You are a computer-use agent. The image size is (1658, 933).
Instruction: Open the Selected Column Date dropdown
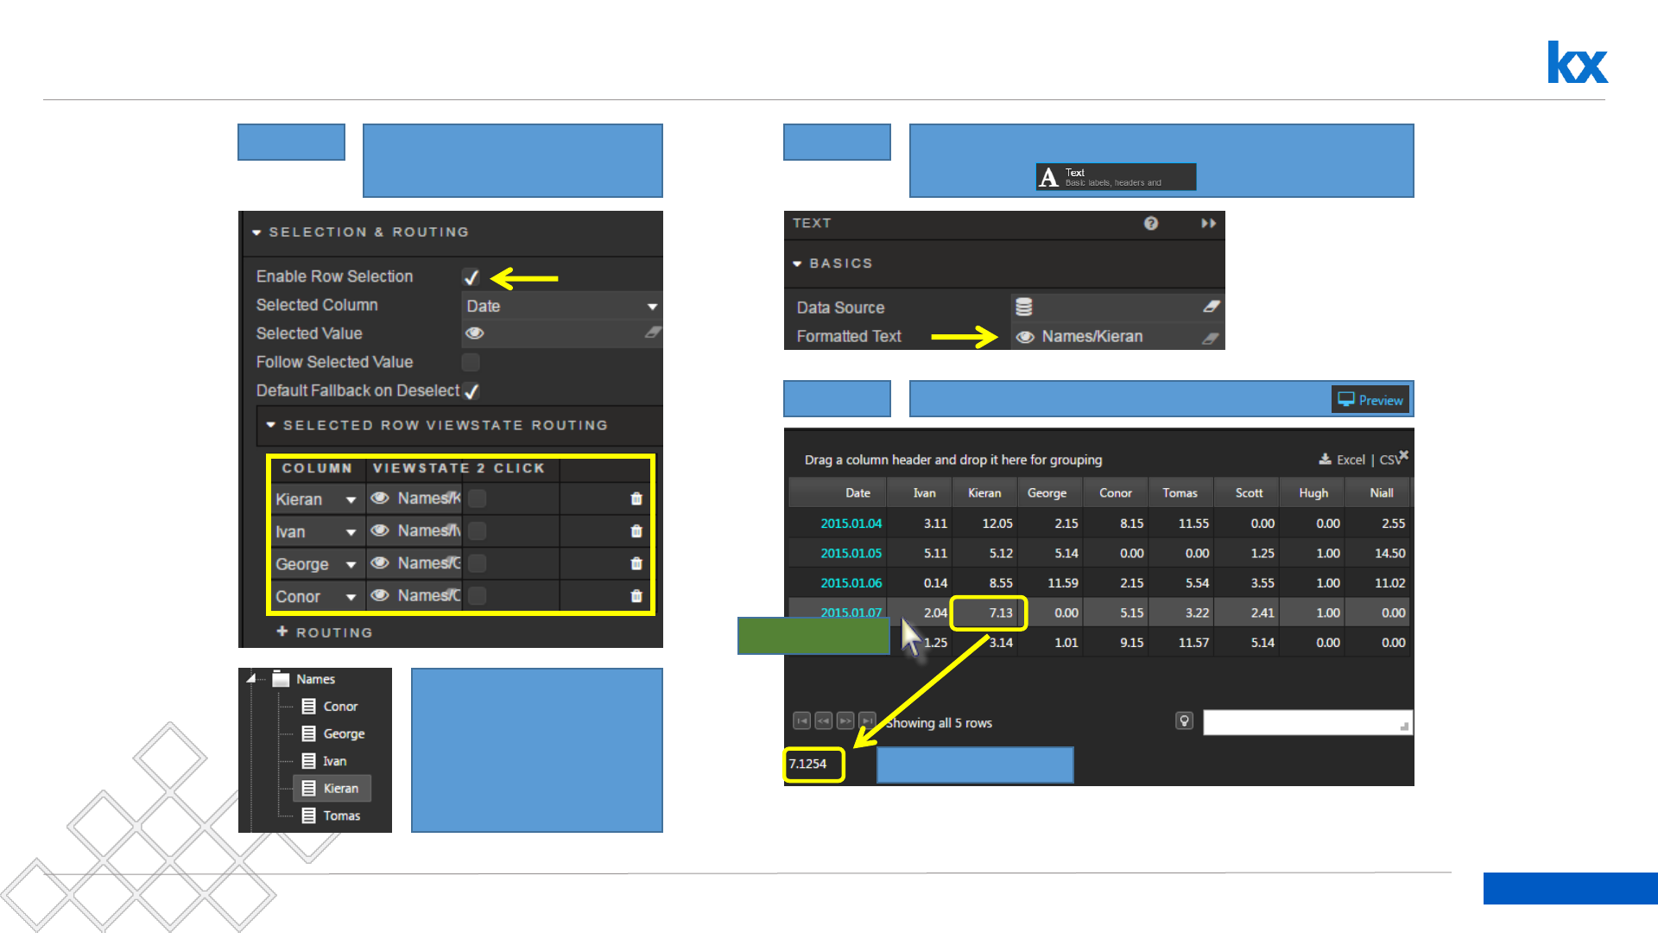[652, 307]
